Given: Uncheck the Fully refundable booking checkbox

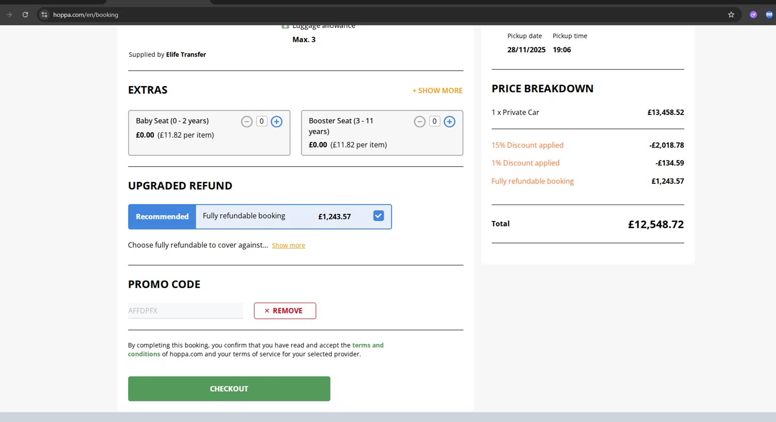Looking at the screenshot, I should coord(379,216).
